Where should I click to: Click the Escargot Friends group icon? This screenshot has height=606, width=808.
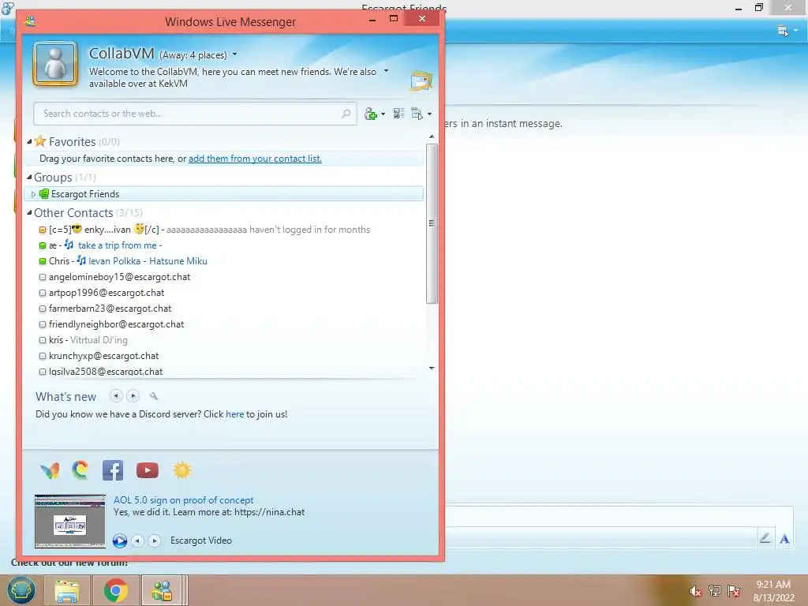click(x=44, y=194)
